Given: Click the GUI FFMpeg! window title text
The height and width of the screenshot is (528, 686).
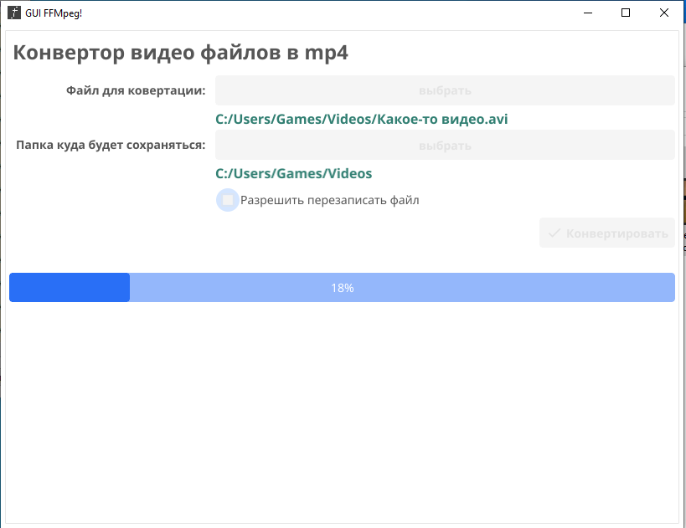Looking at the screenshot, I should 54,13.
